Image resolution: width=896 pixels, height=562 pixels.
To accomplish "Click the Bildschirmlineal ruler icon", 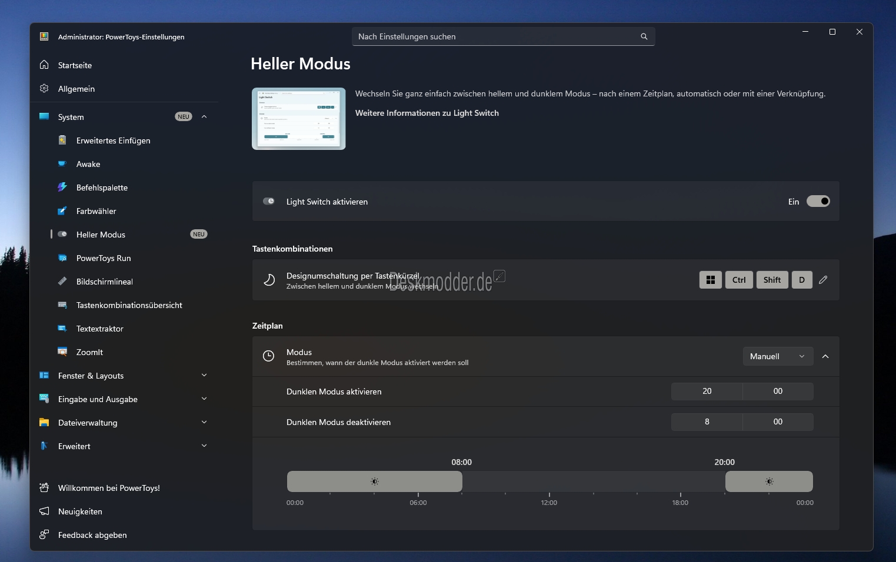I will [62, 282].
